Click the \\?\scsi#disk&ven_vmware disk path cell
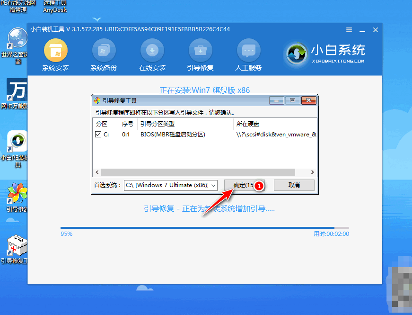The image size is (412, 315). (276, 135)
